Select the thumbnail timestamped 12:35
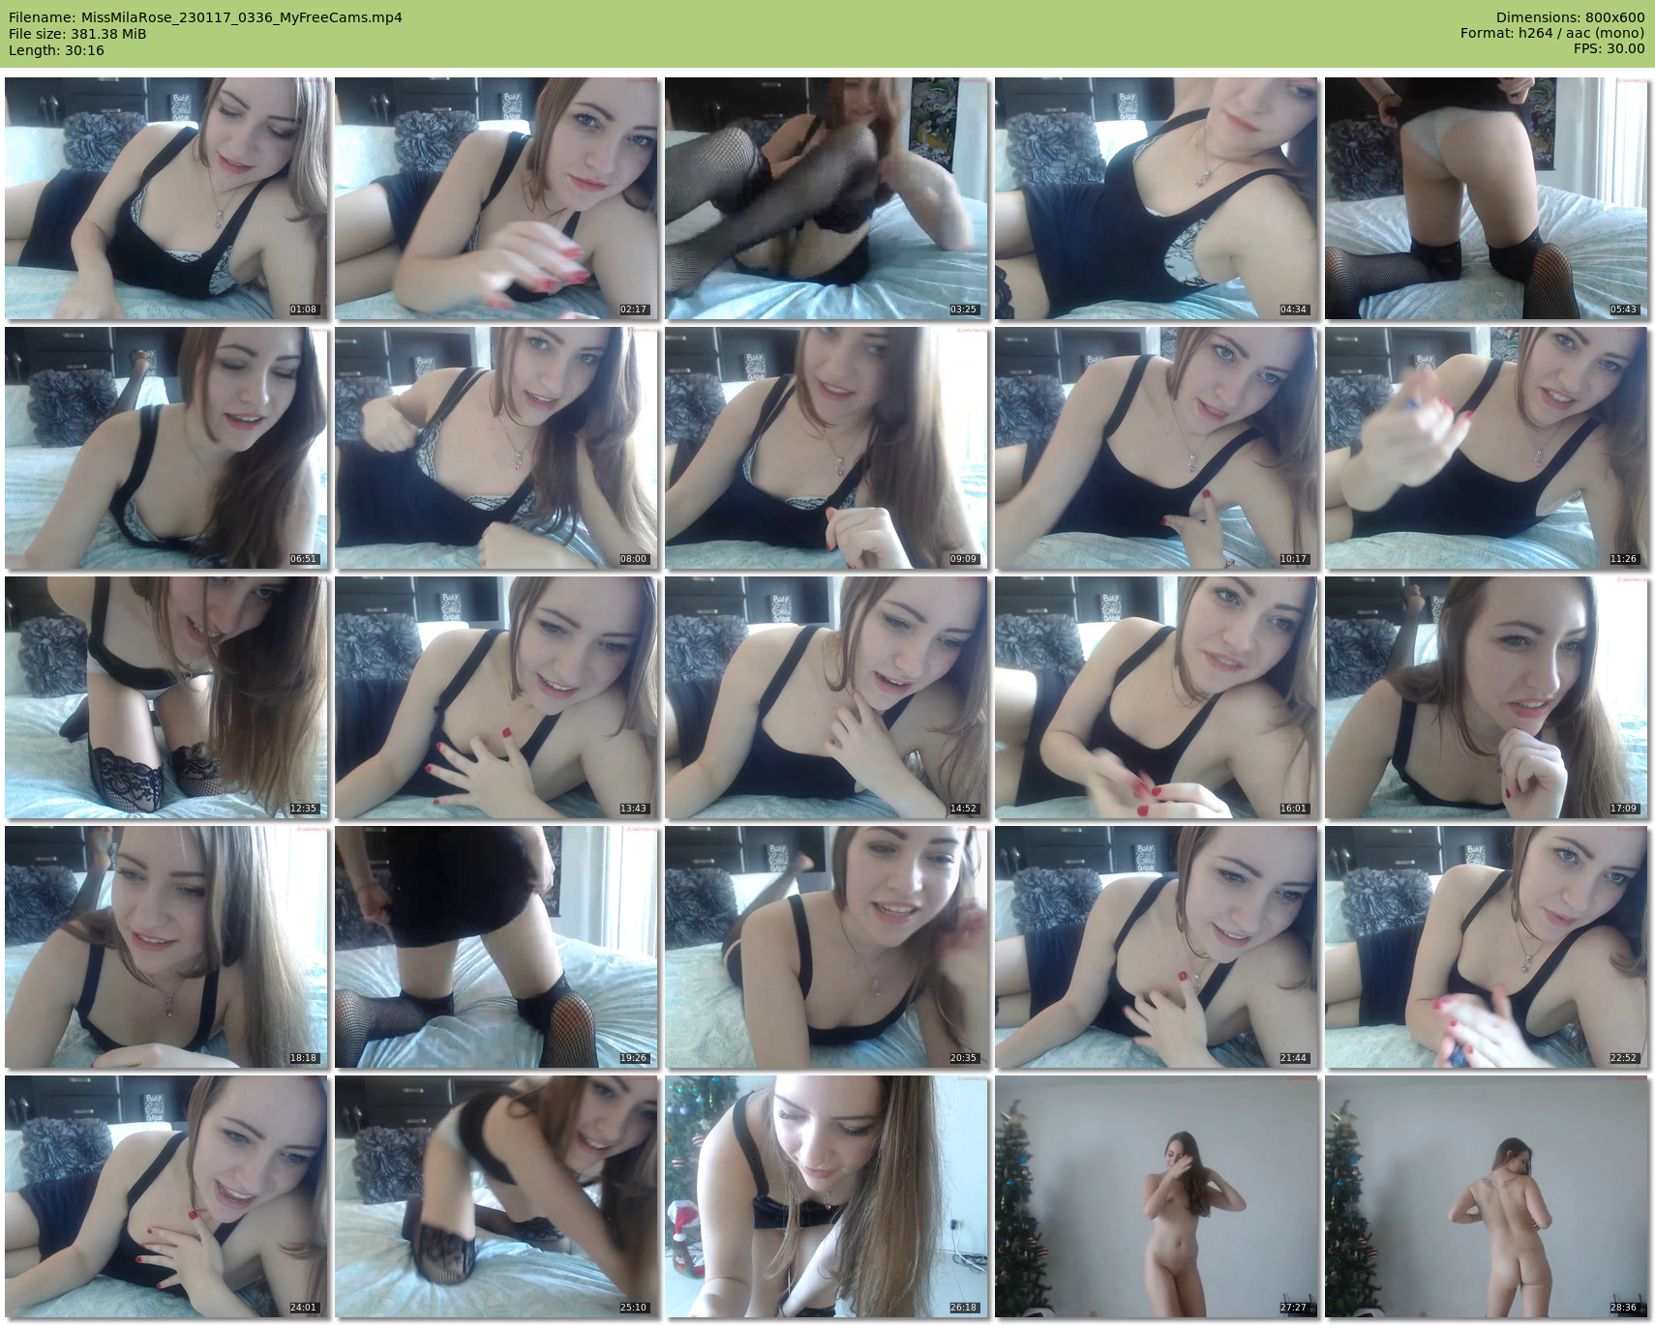The height and width of the screenshot is (1325, 1655). click(x=166, y=697)
